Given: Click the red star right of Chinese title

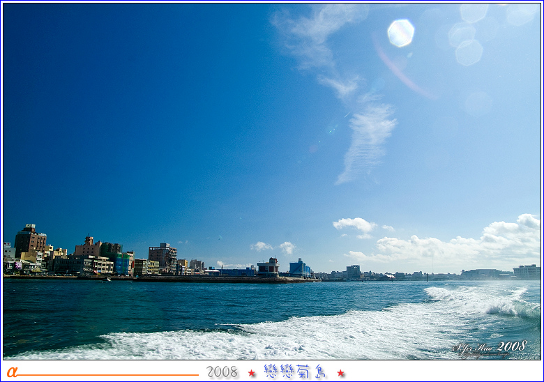Looking at the screenshot, I should 340,373.
